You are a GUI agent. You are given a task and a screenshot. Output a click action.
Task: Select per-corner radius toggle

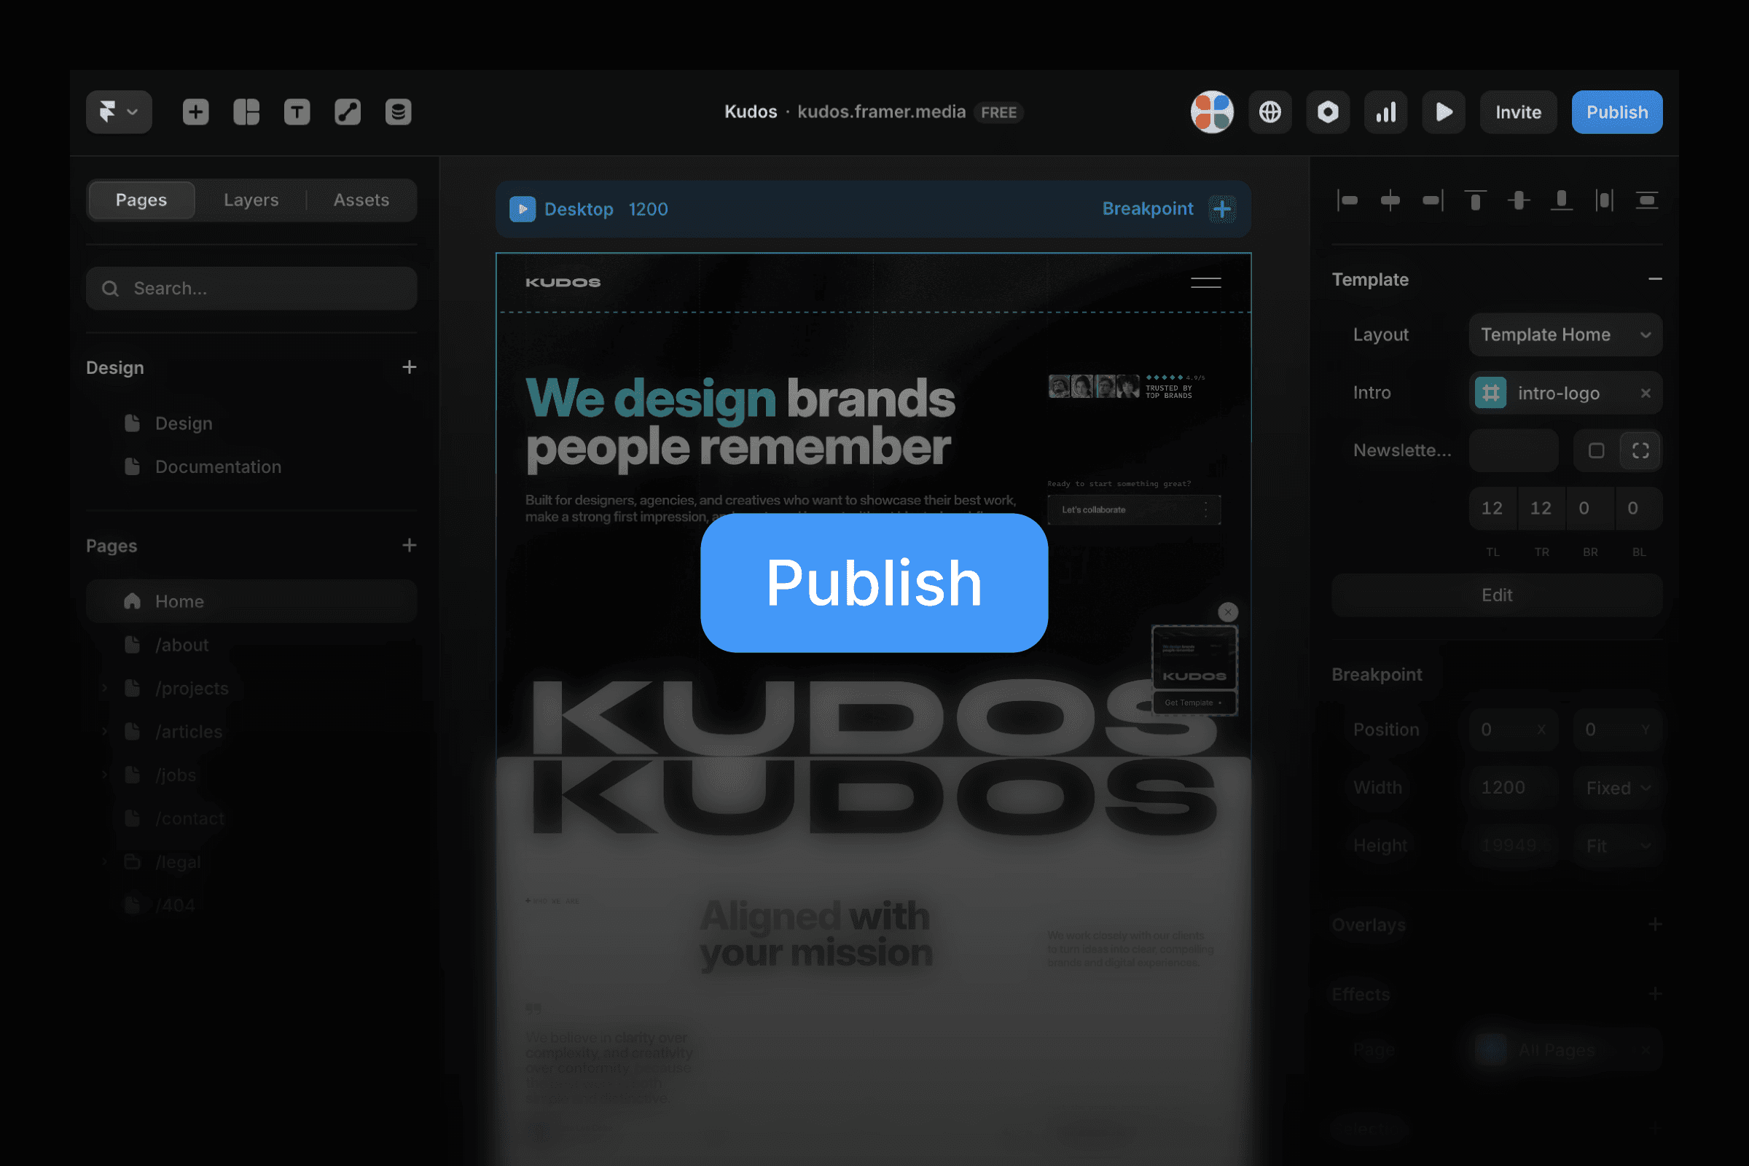coord(1640,450)
